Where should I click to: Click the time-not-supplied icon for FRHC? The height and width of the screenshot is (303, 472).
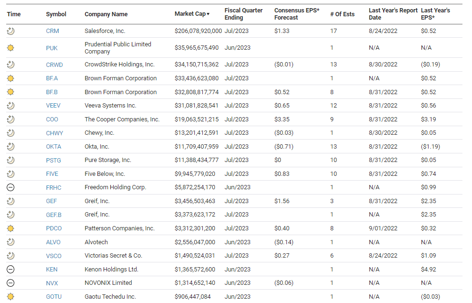10,187
